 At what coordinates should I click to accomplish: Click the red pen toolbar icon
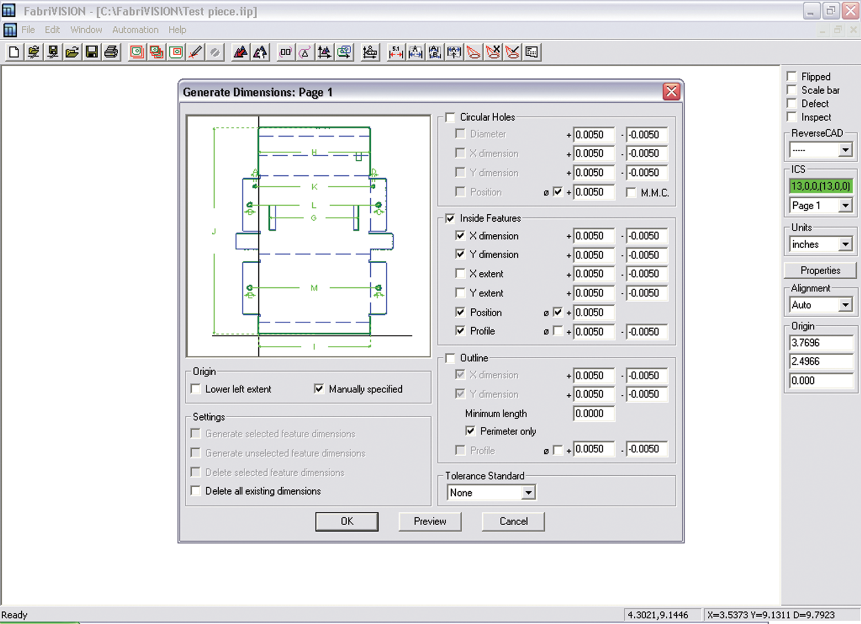point(195,52)
